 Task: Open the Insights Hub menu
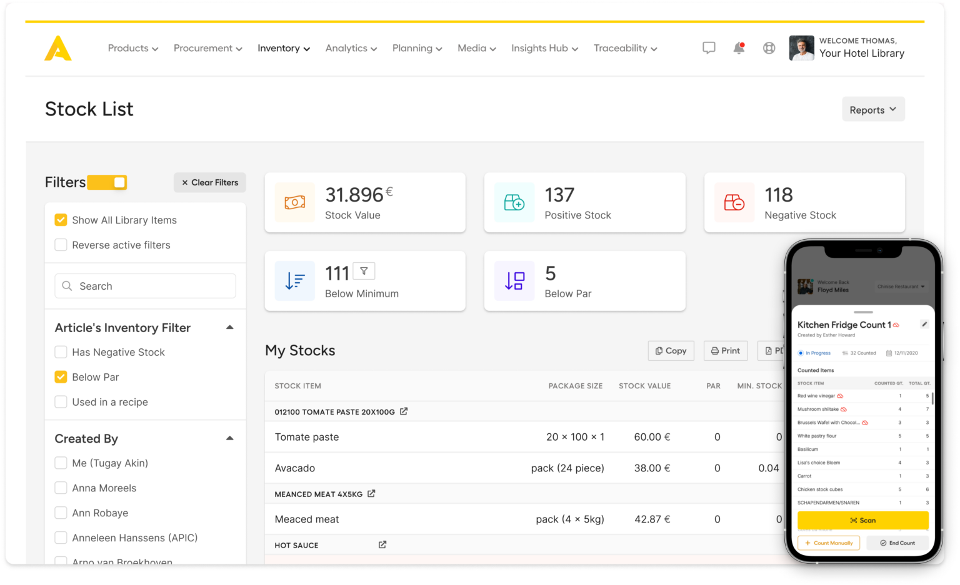tap(545, 48)
